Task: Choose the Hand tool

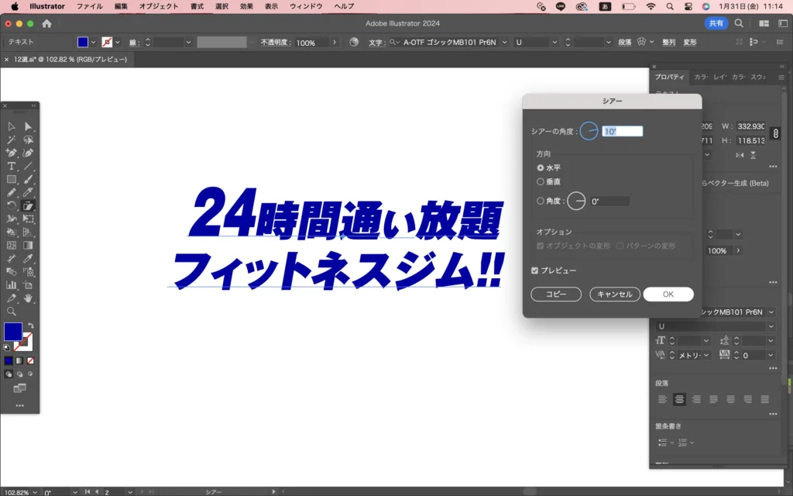Action: (28, 298)
